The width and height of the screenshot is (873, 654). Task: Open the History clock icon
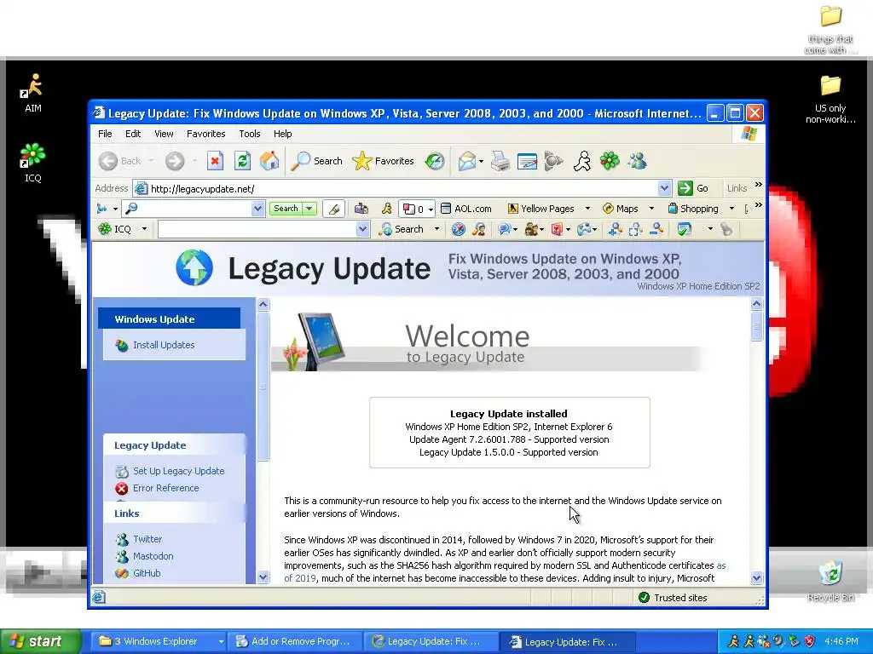[x=435, y=161]
